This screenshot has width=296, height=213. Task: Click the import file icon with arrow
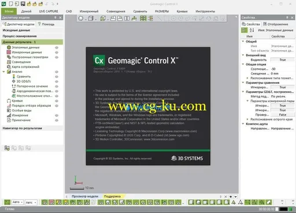[x=17, y=3]
